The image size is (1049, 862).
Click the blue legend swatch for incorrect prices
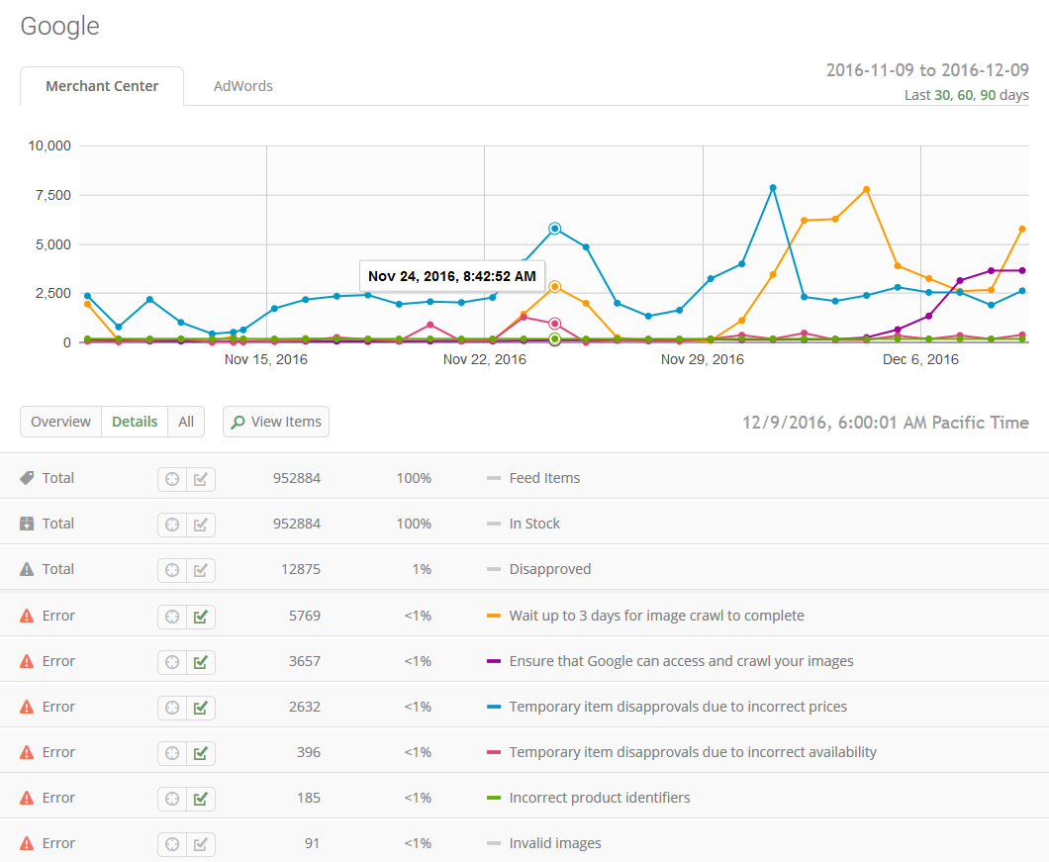494,707
